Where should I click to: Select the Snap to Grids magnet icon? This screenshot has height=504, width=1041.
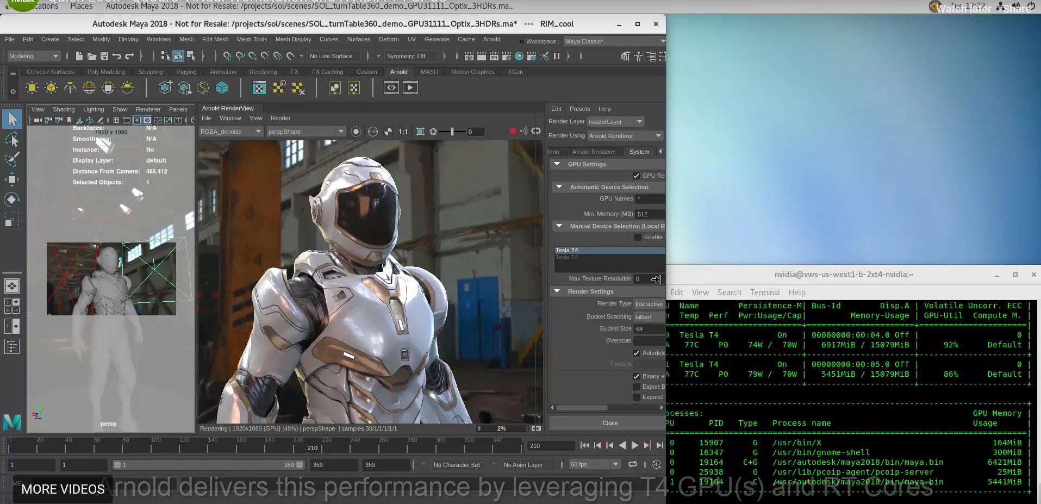229,55
